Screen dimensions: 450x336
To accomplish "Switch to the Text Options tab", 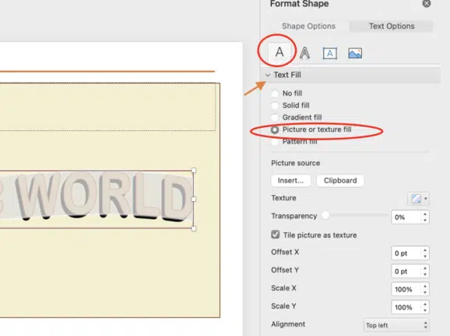I will point(392,27).
